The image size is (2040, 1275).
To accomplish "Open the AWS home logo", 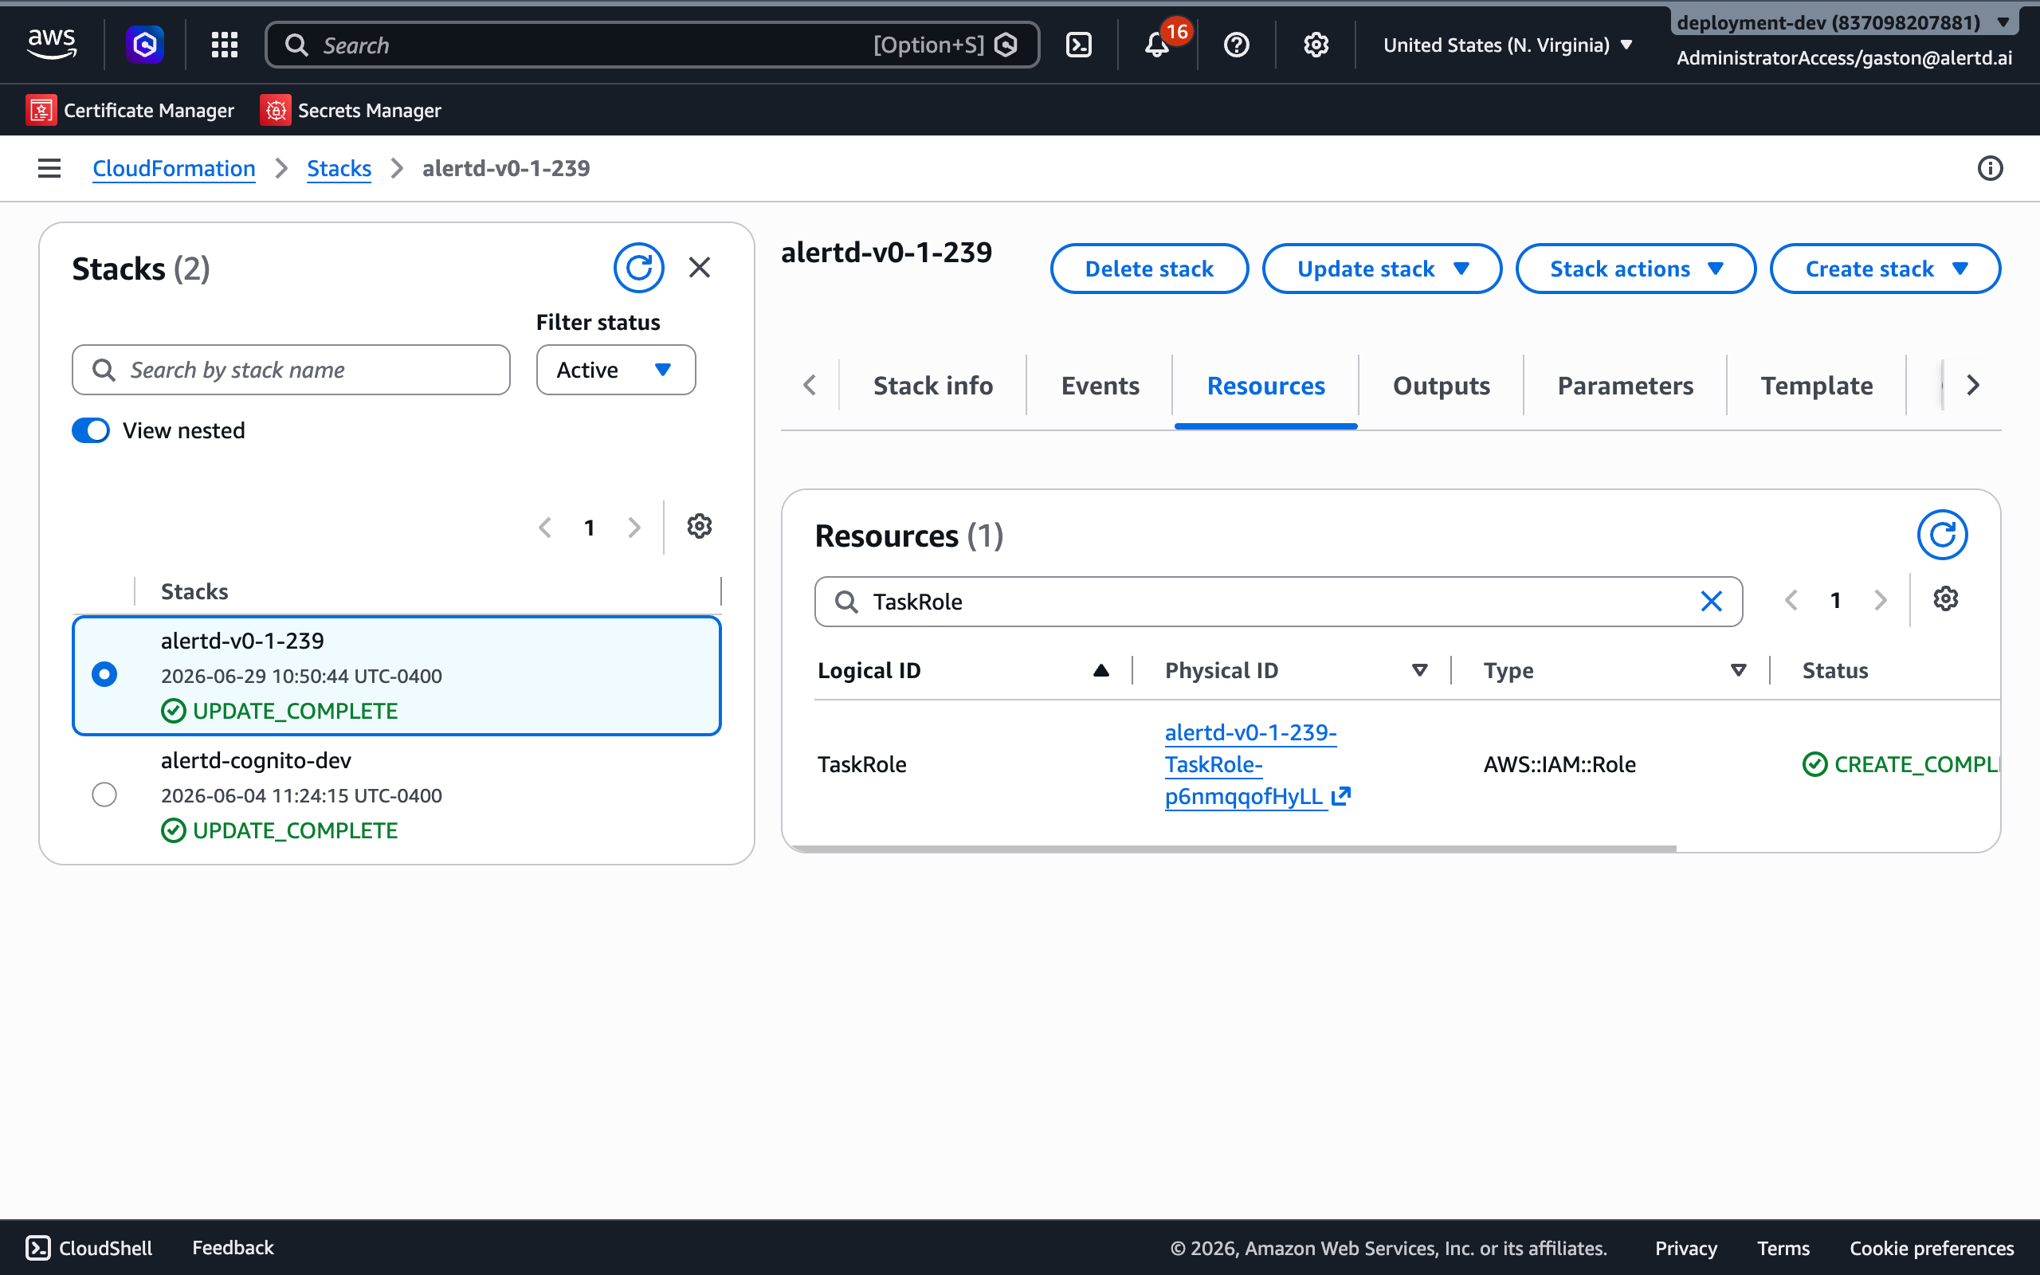I will [53, 44].
